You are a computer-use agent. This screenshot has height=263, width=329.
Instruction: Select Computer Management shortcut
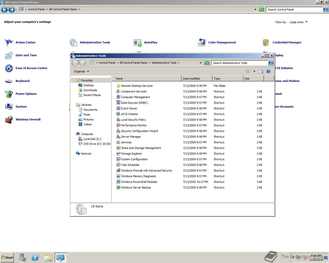[133, 97]
